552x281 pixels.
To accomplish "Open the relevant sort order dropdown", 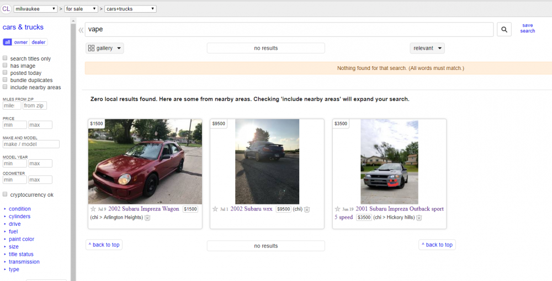I will pyautogui.click(x=427, y=48).
